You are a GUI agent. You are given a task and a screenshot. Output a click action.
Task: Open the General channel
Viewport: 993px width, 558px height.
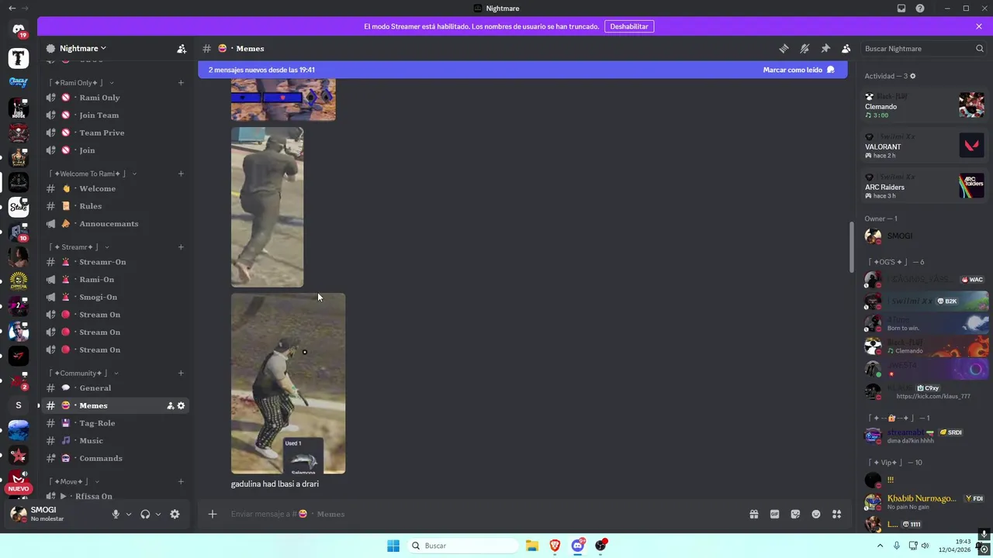pos(115,387)
